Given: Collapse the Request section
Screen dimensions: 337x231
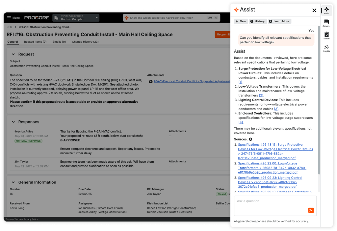Looking at the screenshot, I should click(13, 54).
